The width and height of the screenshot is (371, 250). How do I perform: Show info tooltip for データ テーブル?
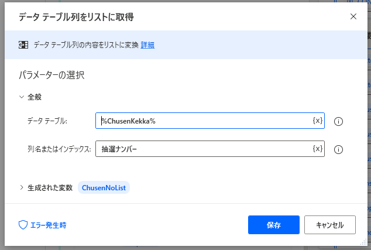coord(338,122)
